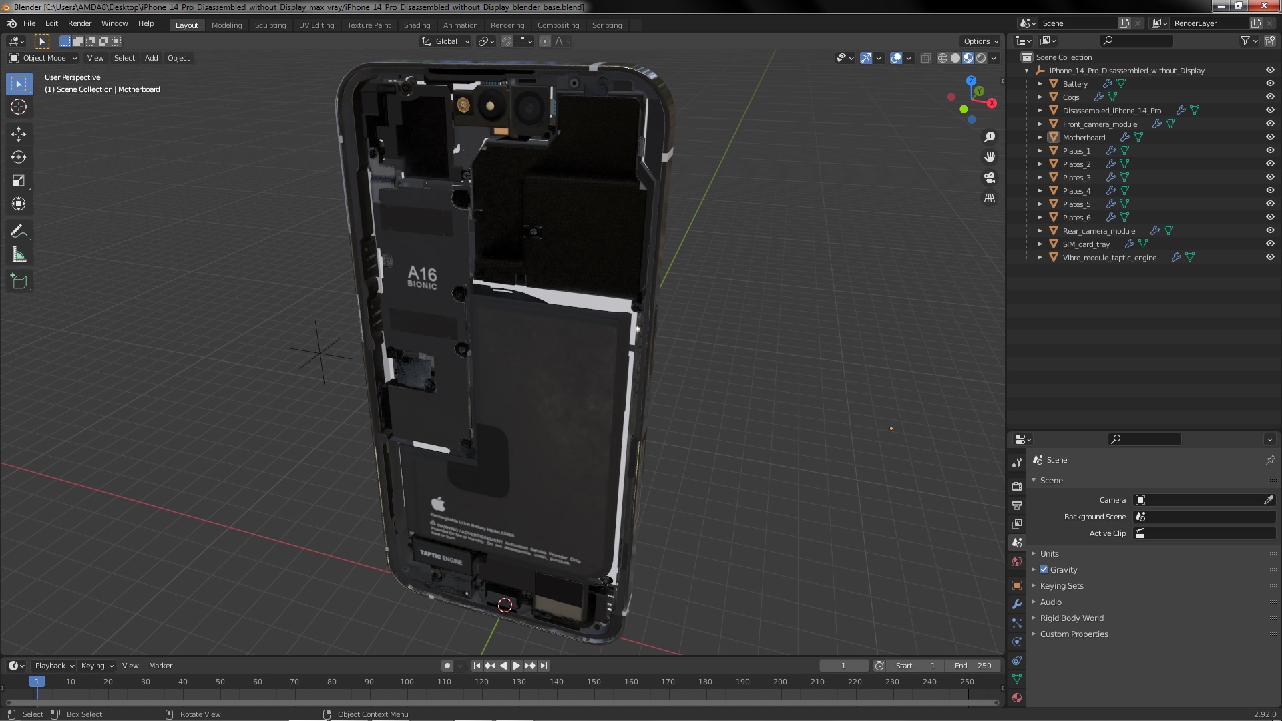
Task: Open Global transform orientation dropdown
Action: pos(446,41)
